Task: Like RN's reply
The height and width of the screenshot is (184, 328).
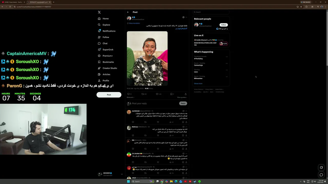Action: click(158, 149)
